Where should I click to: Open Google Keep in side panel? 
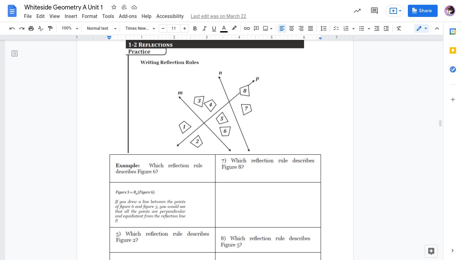click(x=453, y=50)
